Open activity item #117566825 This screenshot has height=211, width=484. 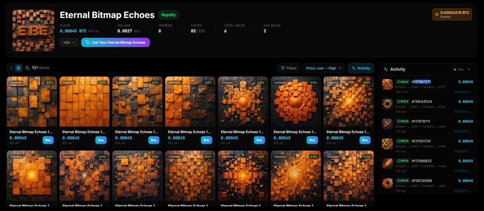[421, 161]
